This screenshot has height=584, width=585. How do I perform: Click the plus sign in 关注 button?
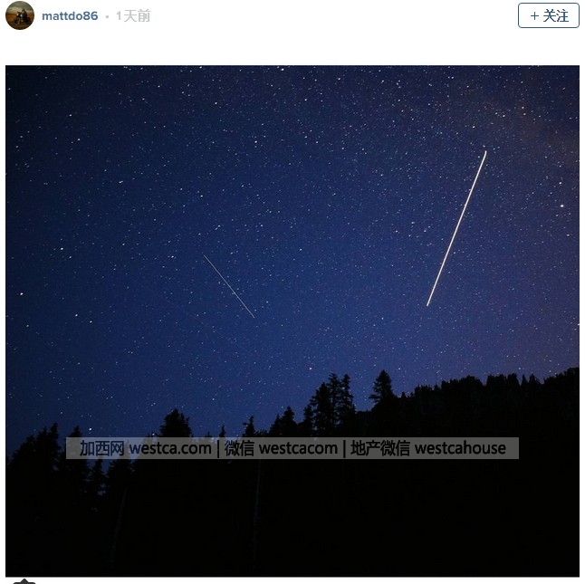tap(534, 16)
